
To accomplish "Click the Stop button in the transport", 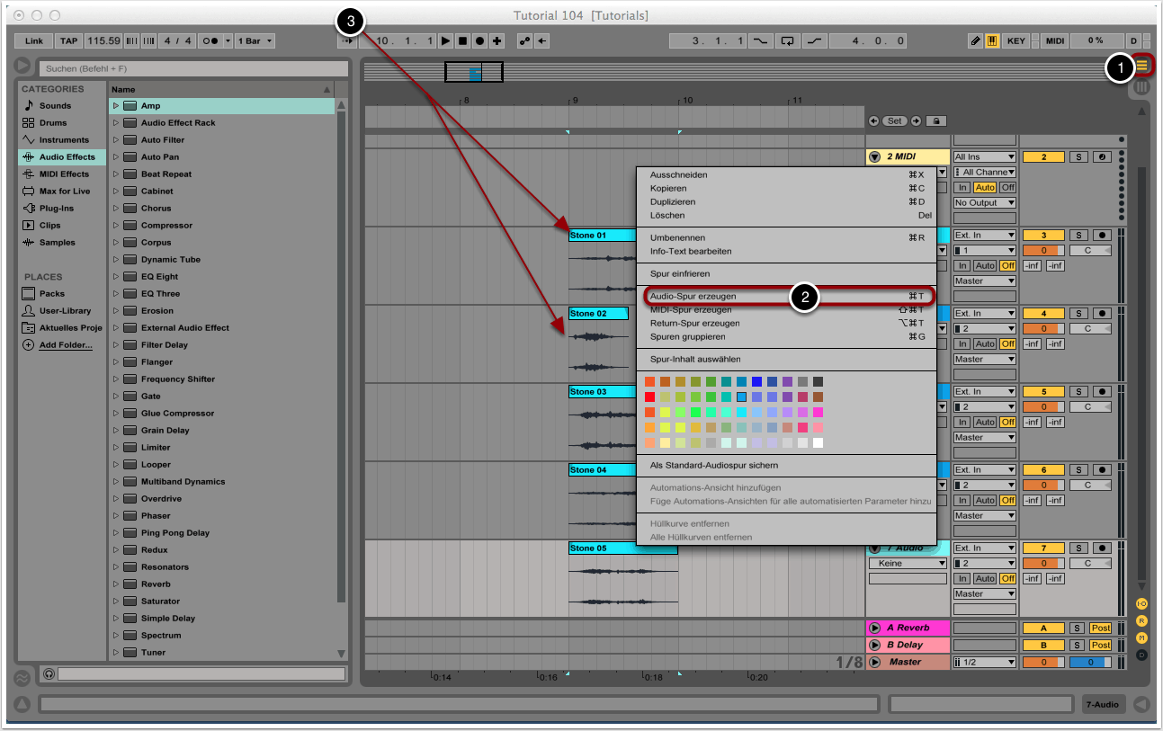I will click(x=462, y=41).
